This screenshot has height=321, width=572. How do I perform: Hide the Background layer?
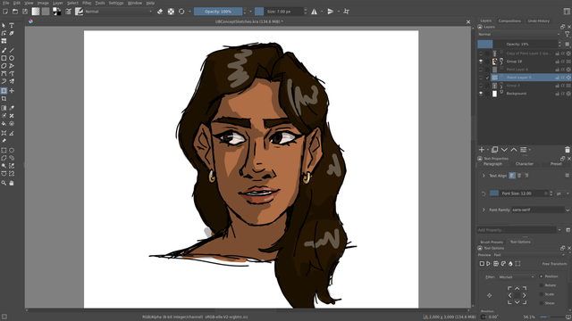coord(481,94)
